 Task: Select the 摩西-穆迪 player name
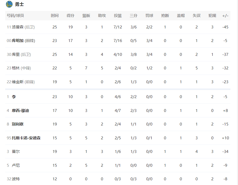click(20, 111)
